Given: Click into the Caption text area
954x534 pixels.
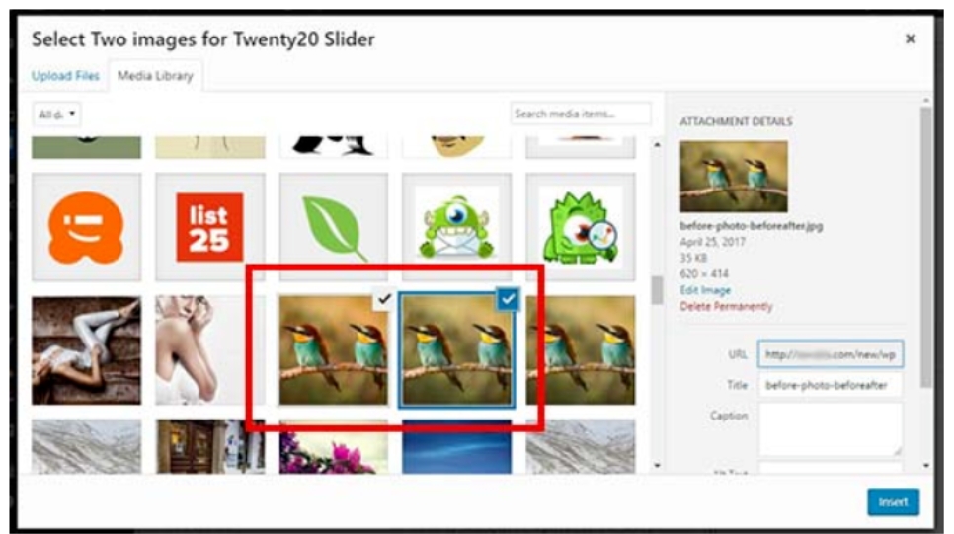Looking at the screenshot, I should [x=831, y=428].
